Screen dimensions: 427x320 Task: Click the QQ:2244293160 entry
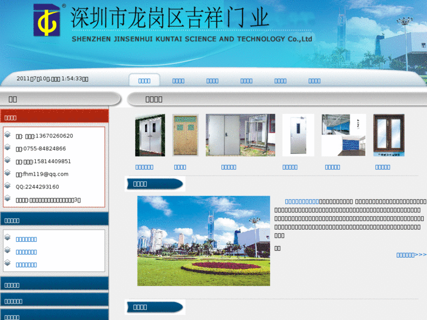coord(38,187)
